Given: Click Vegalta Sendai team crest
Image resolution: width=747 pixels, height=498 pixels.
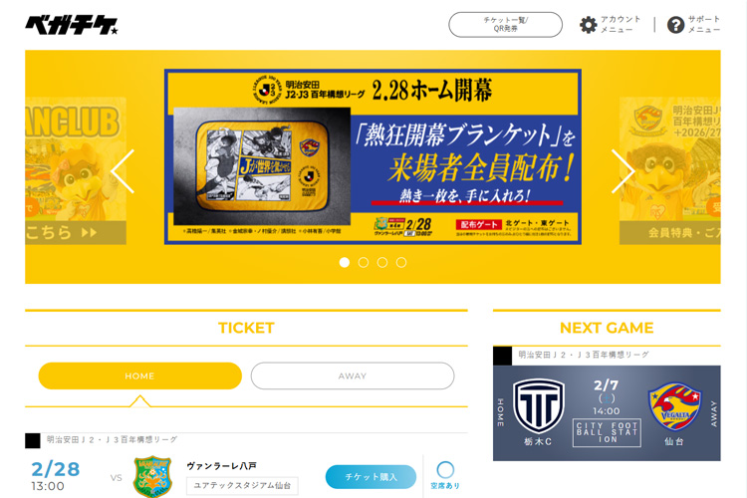Looking at the screenshot, I should (675, 407).
